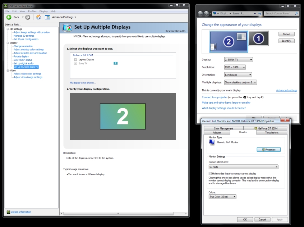Open the Colors True Color (32 bit) dropdown
The height and width of the screenshot is (227, 304).
[x=222, y=197]
